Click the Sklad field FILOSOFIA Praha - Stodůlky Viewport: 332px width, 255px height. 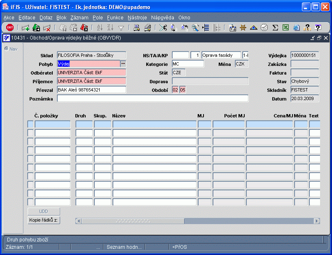coord(91,55)
